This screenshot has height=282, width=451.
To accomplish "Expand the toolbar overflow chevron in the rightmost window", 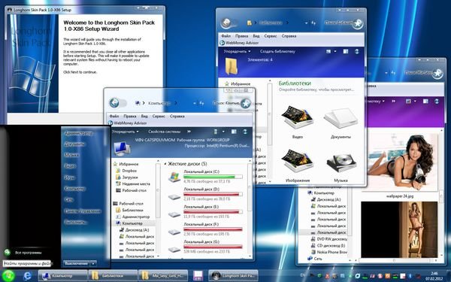I will [393, 102].
